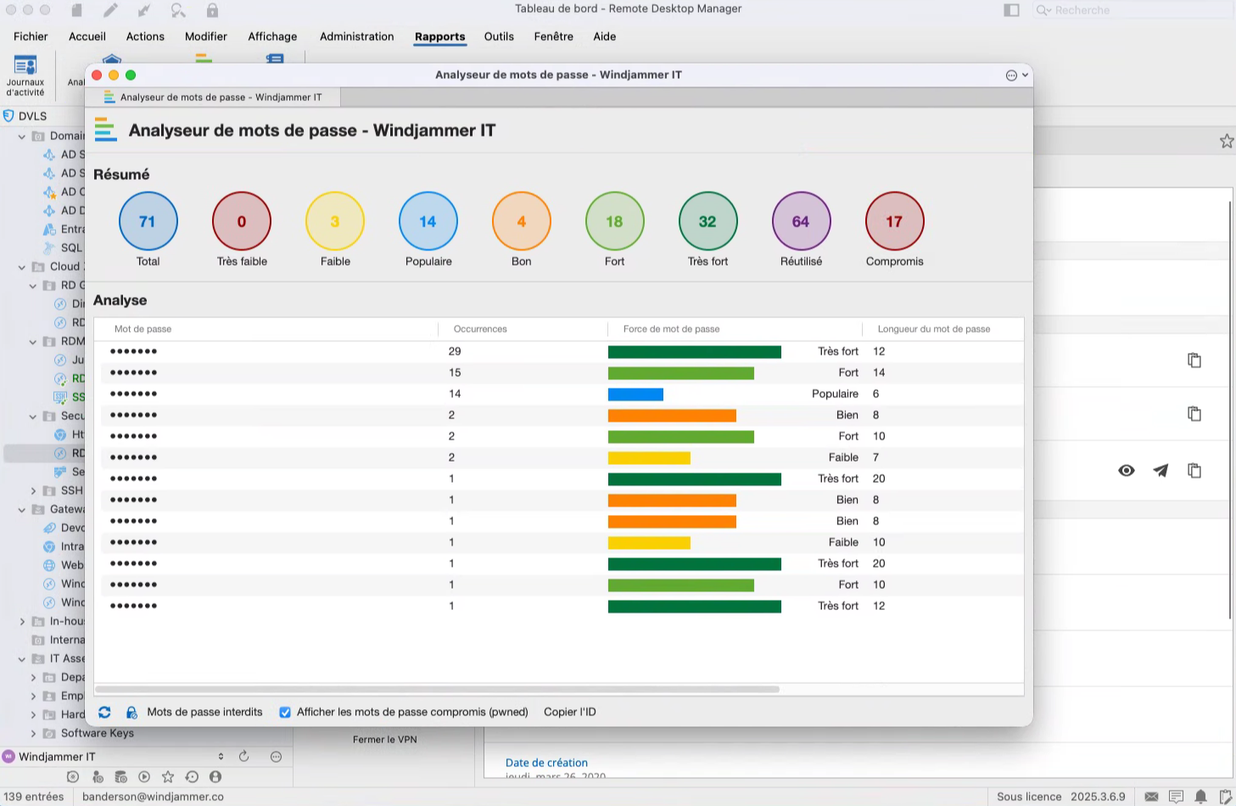This screenshot has height=806, width=1236.
Task: Open the favorites star tab below navigation tree
Action: 168,776
